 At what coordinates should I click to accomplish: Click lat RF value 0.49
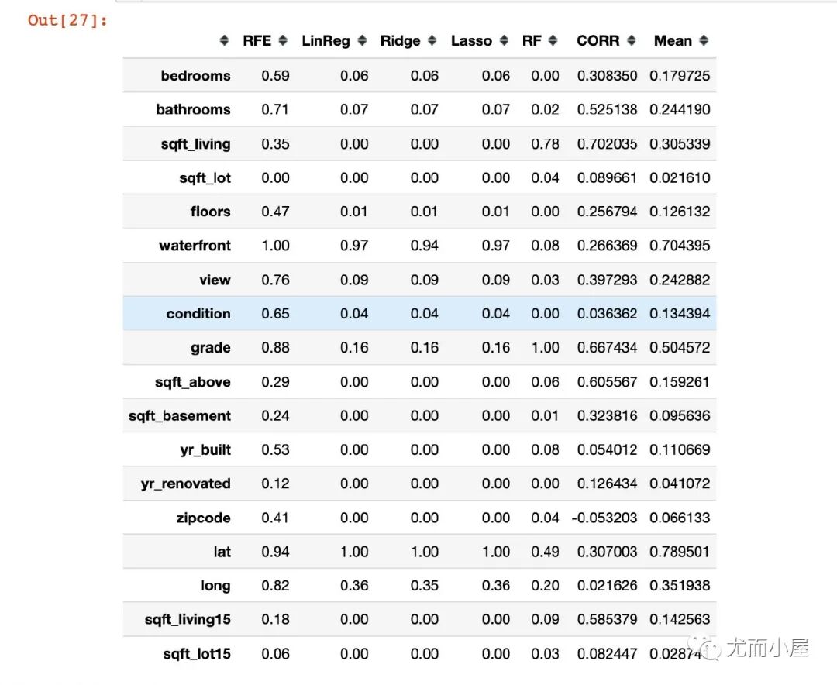click(x=545, y=552)
